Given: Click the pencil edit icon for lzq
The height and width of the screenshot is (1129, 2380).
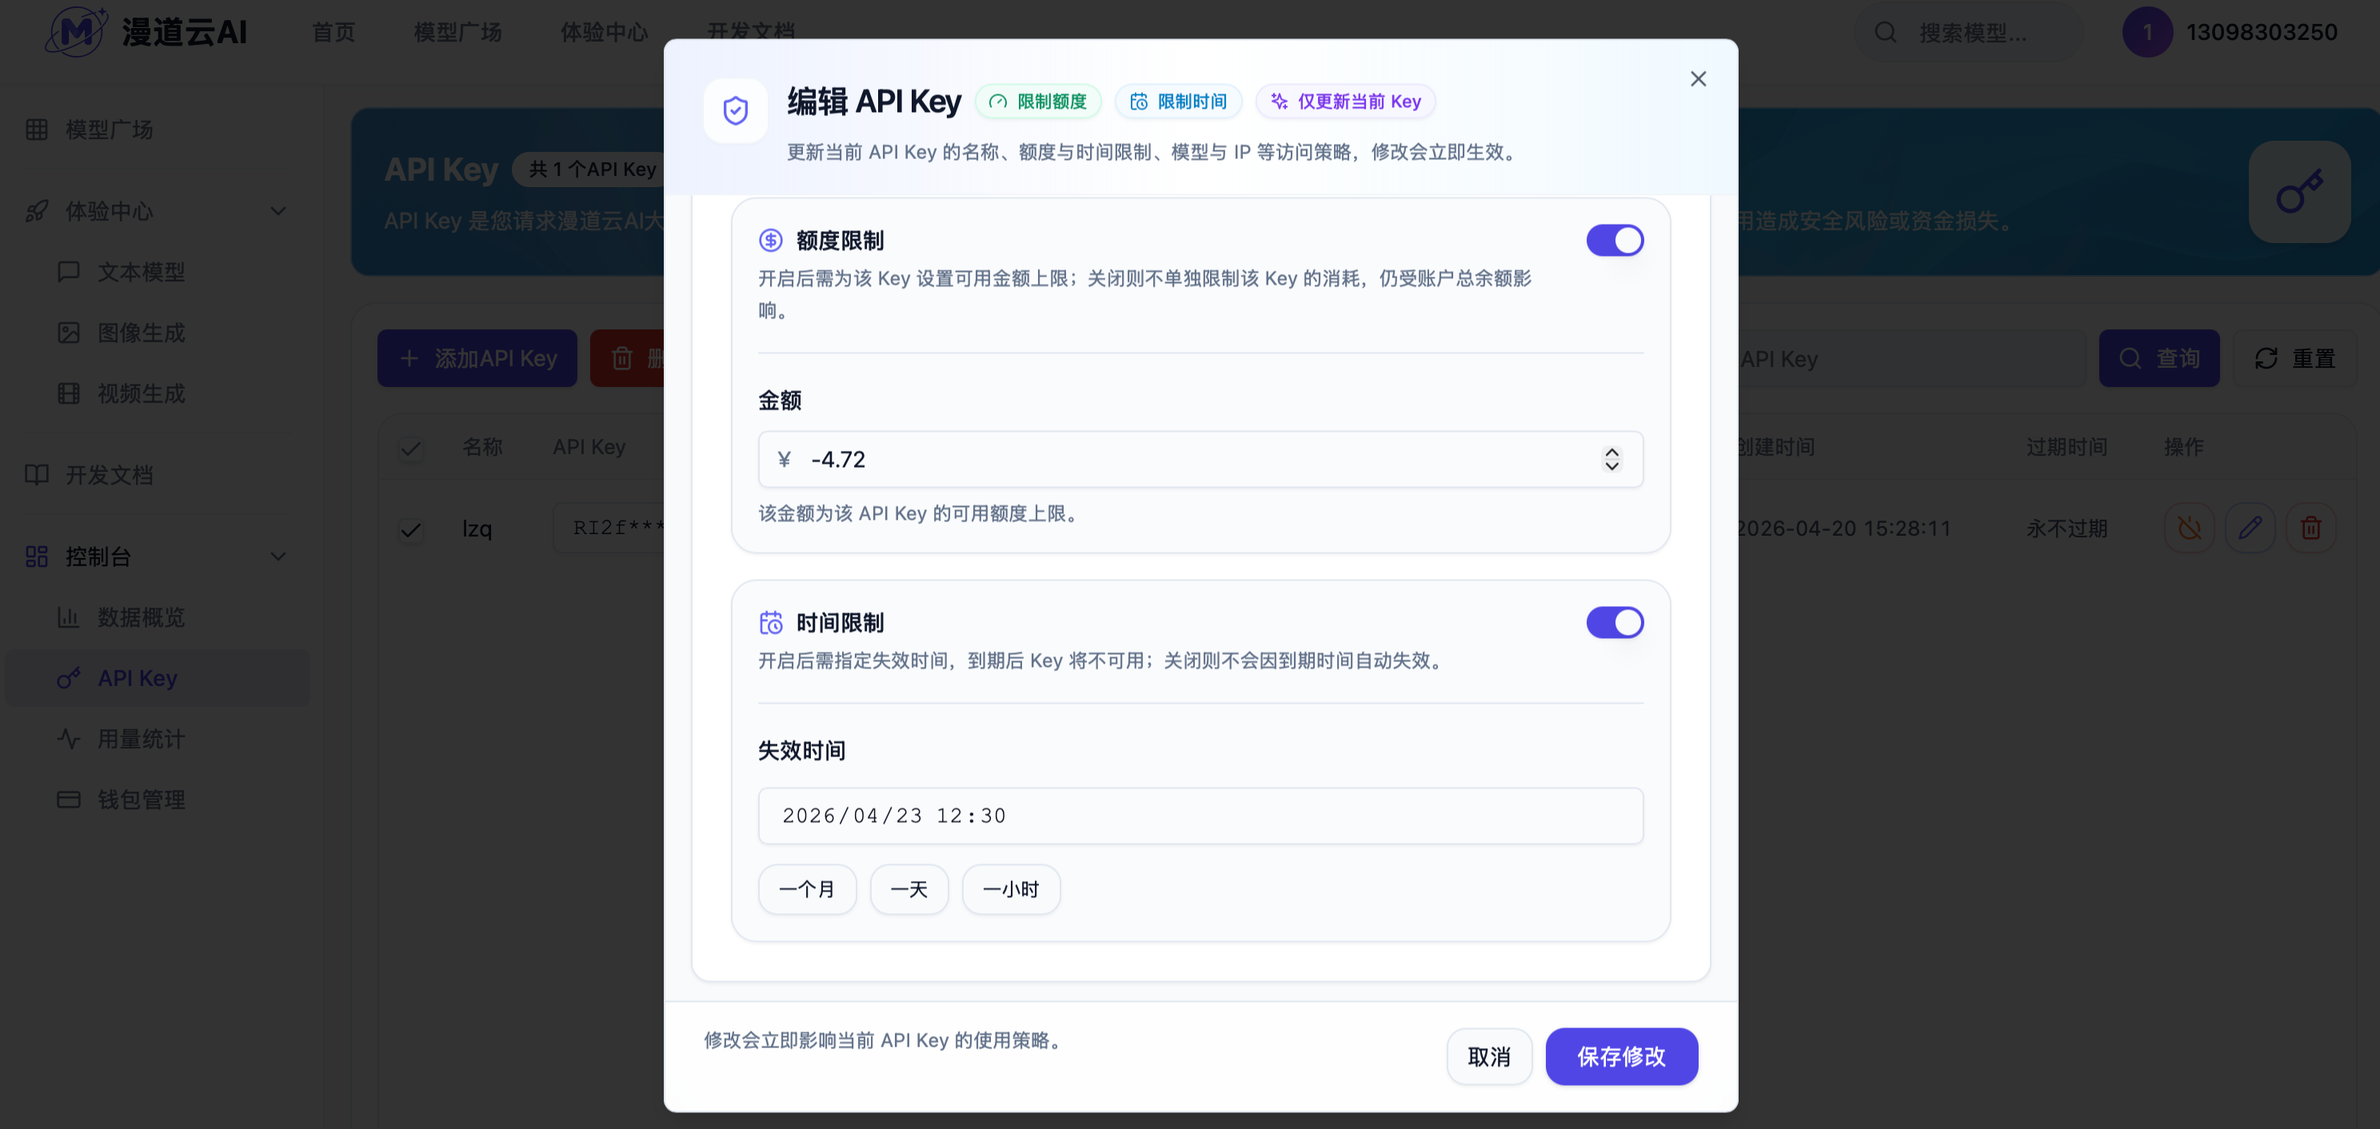Looking at the screenshot, I should click(2250, 529).
